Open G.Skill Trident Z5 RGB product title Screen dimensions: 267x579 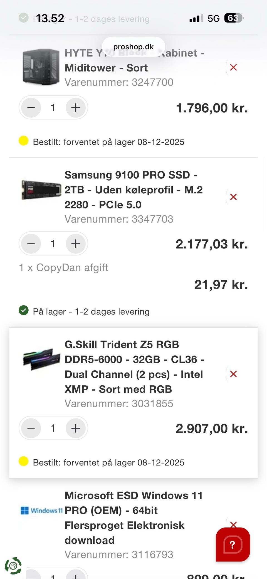(134, 367)
